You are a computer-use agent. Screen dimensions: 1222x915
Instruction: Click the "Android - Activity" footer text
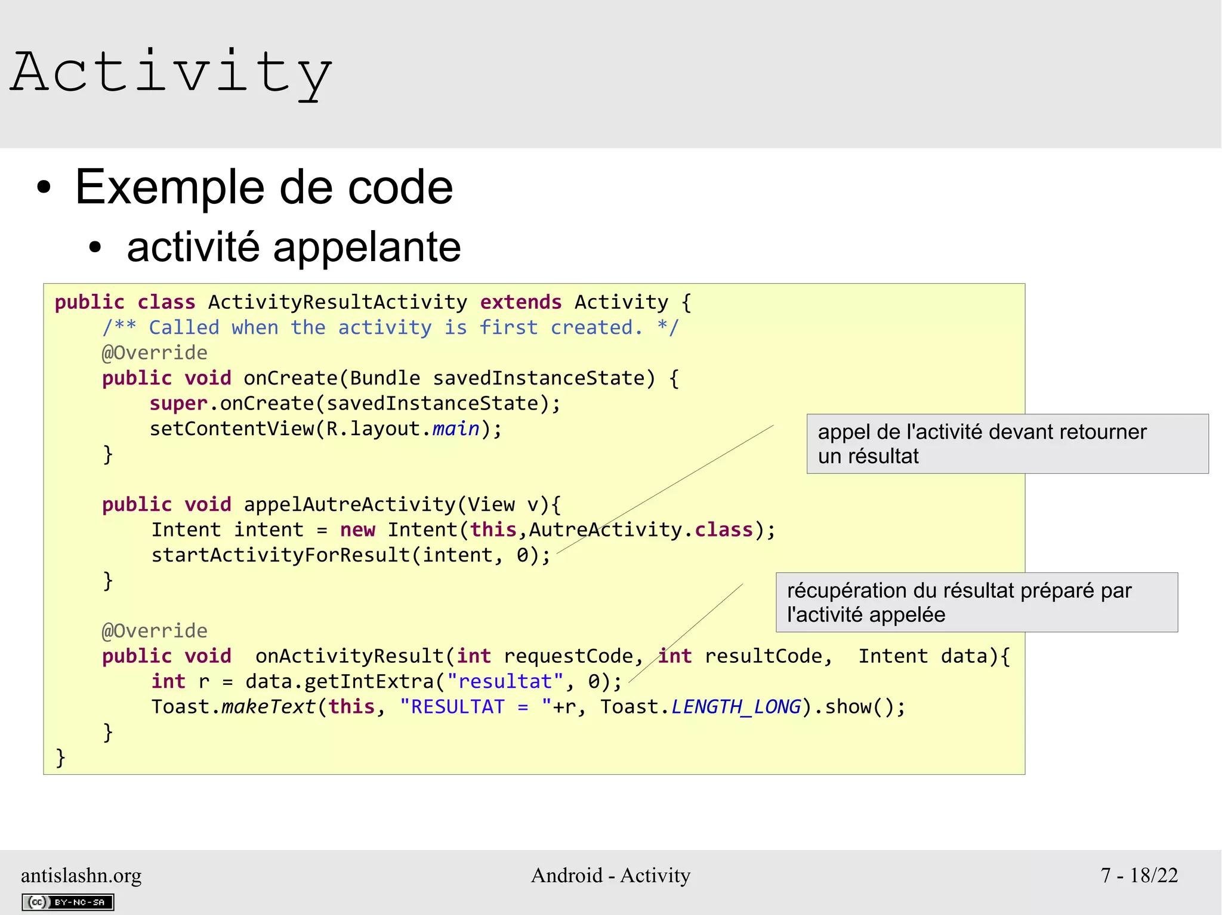[610, 875]
